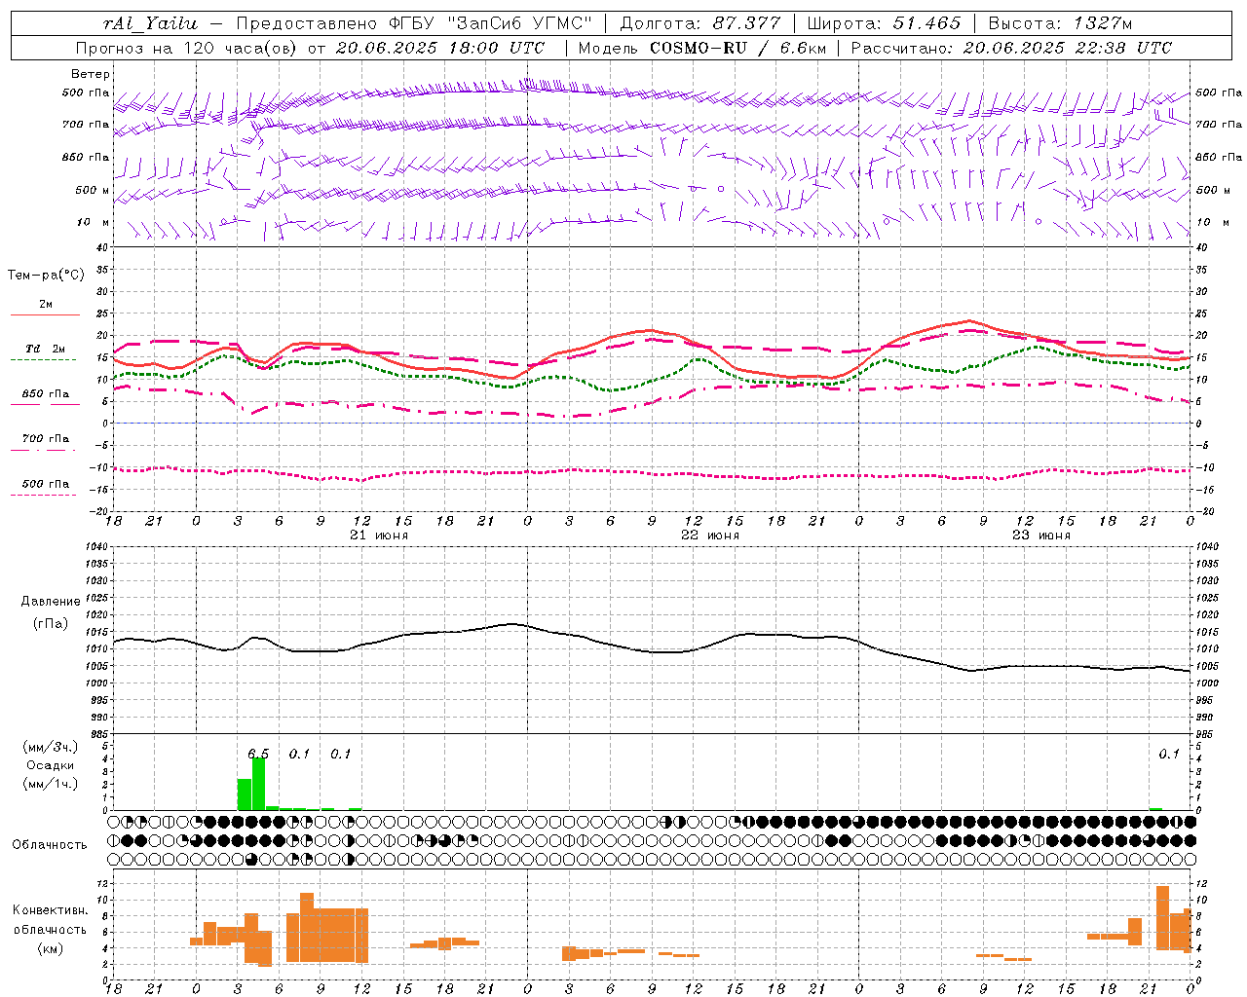
Task: Click the '700 гПа' temperature legend entry
Action: click(x=46, y=439)
